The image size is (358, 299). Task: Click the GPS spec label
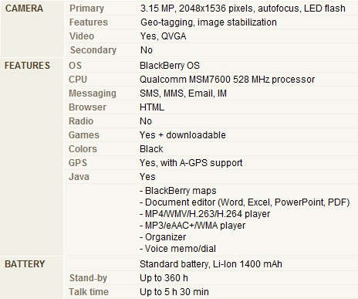click(78, 163)
